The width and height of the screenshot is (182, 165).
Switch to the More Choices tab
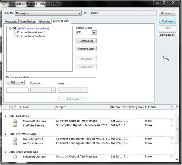tap(27, 22)
